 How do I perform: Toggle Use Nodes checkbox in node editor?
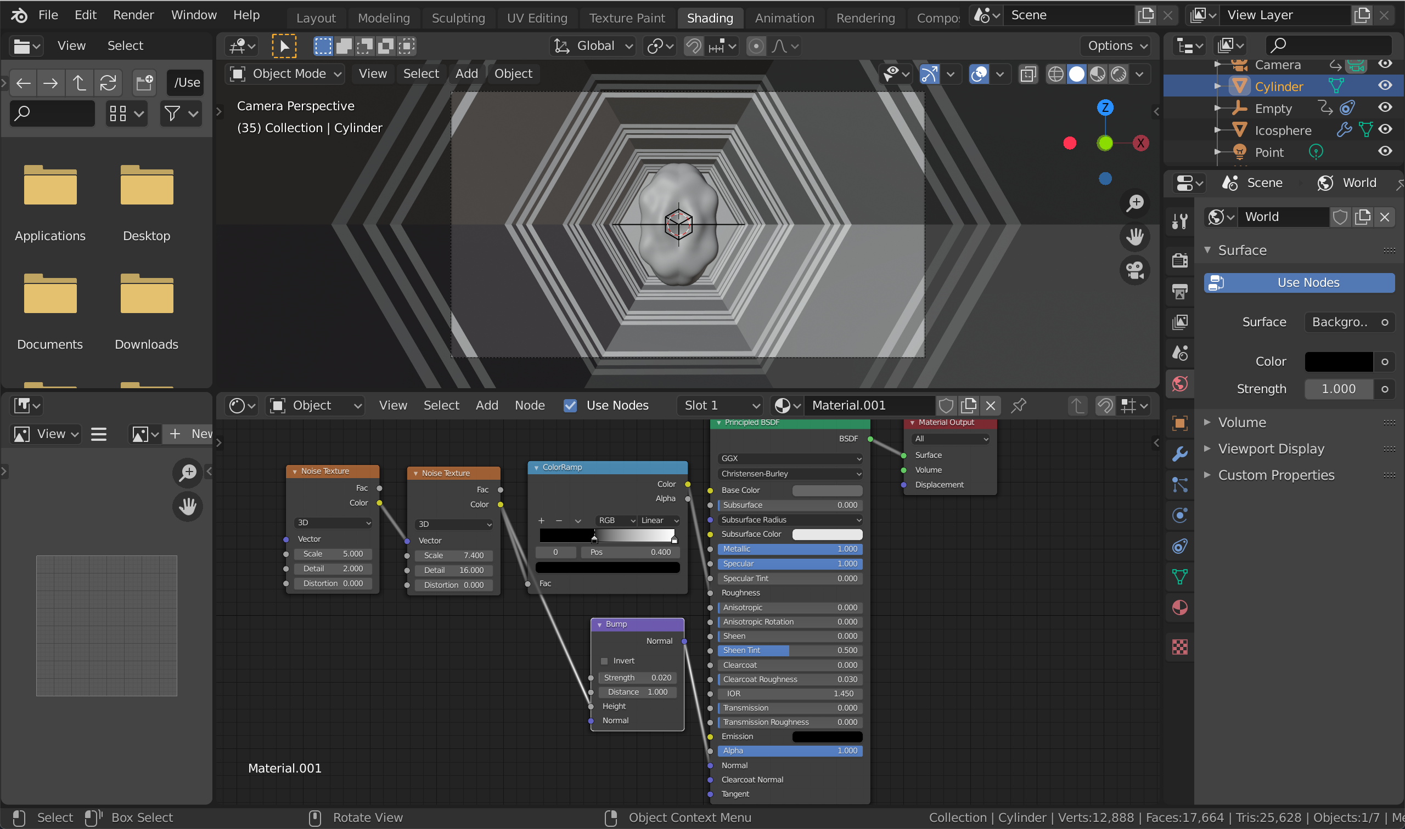click(570, 406)
